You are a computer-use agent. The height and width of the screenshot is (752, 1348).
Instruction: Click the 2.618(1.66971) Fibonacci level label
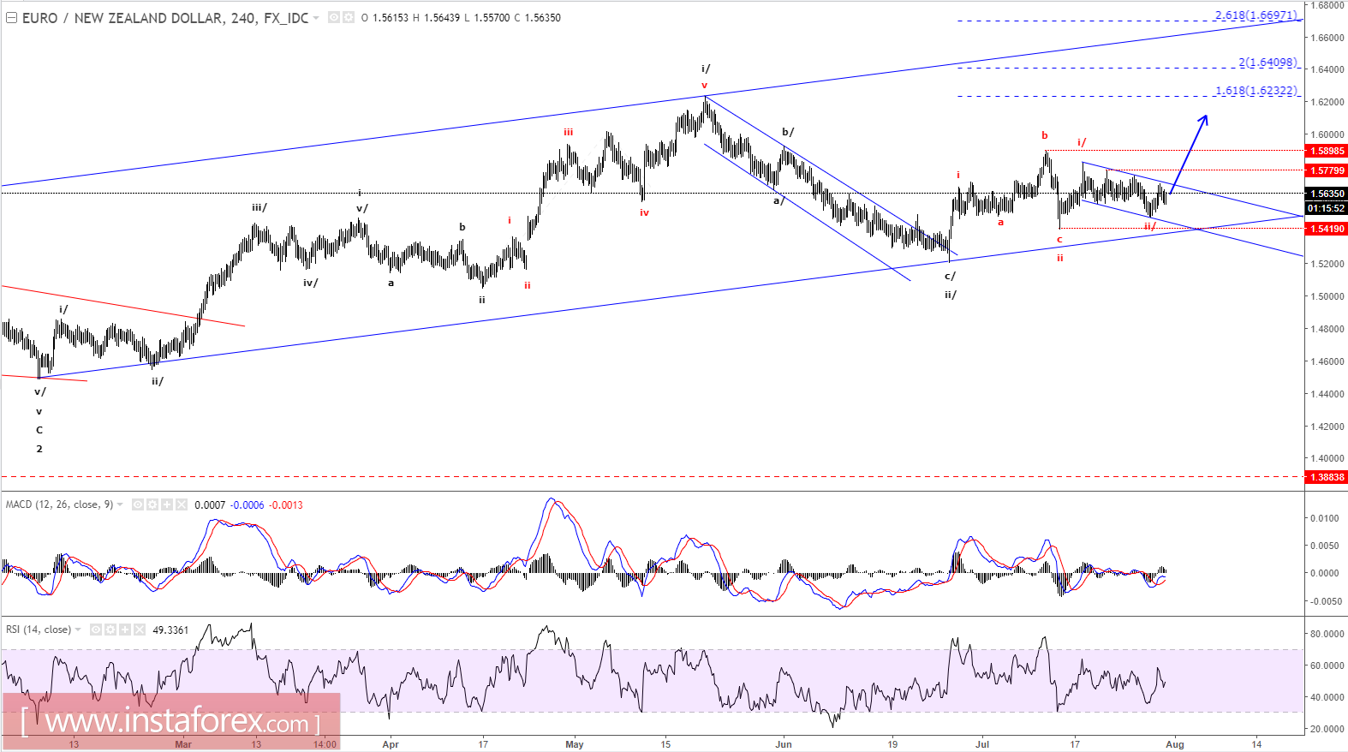pyautogui.click(x=1256, y=15)
